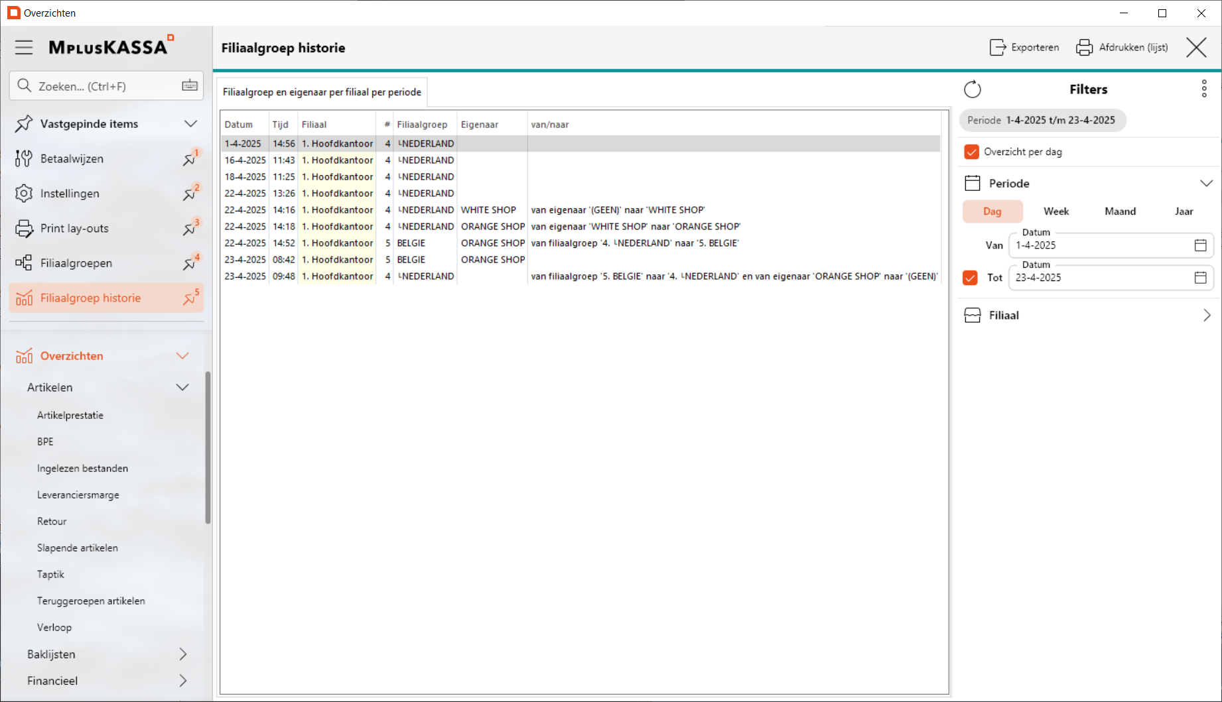The image size is (1222, 702).
Task: Open the Van date calendar picker
Action: point(1200,245)
